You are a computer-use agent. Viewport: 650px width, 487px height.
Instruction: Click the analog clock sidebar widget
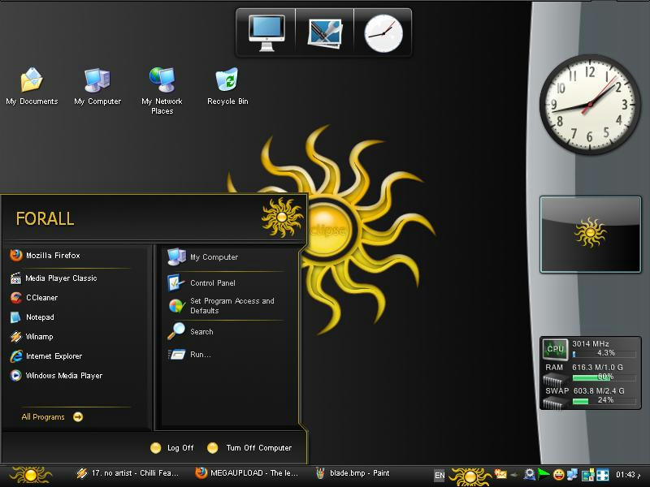pos(590,104)
